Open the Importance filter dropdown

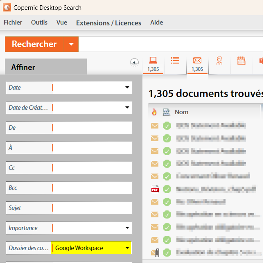[127, 228]
